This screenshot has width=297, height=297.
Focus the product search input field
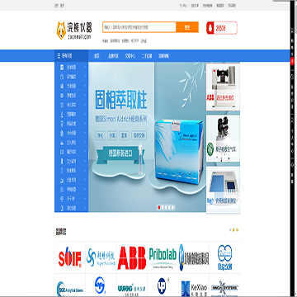139,27
